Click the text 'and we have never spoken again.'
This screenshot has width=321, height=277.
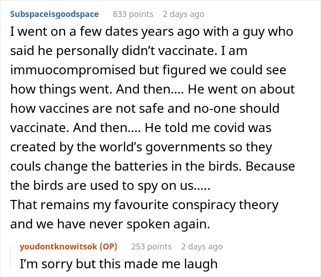click(x=110, y=224)
